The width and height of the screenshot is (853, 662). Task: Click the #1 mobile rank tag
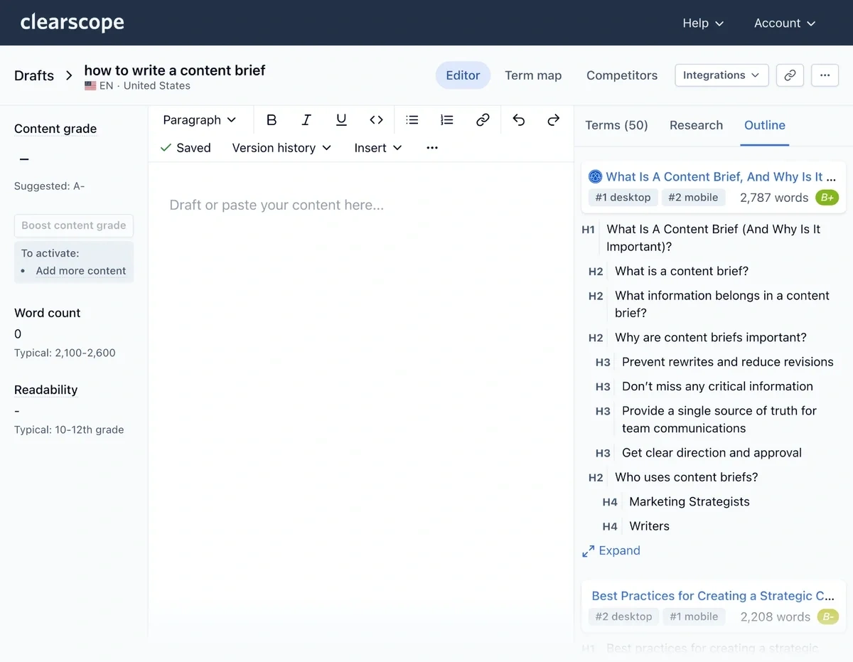pos(694,616)
